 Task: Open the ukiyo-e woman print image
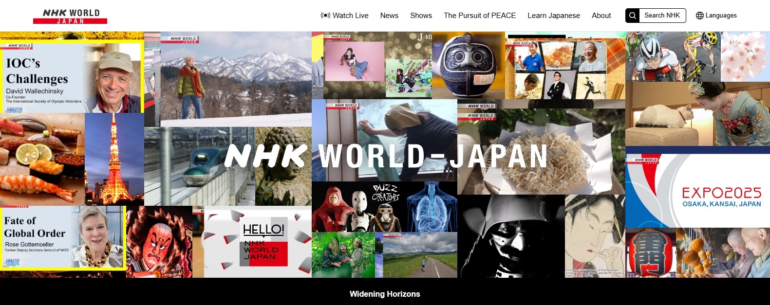pyautogui.click(x=595, y=236)
